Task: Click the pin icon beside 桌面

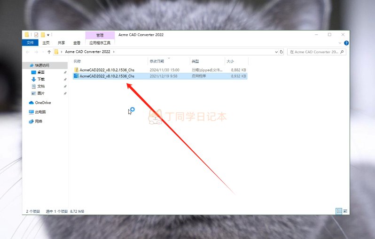Action: (x=65, y=72)
